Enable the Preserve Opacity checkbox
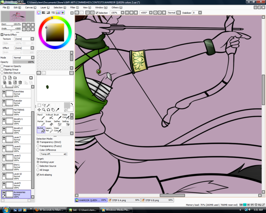This screenshot has width=266, height=213. pos(2,66)
